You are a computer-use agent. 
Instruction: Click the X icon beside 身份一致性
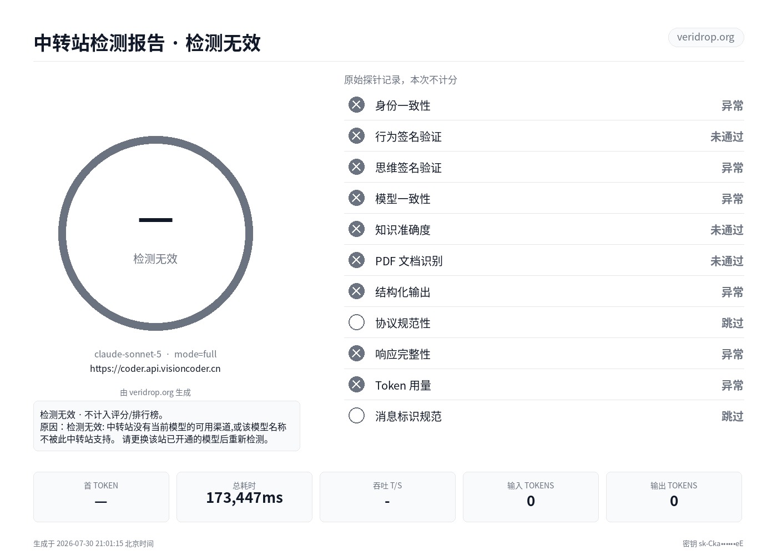tap(356, 105)
